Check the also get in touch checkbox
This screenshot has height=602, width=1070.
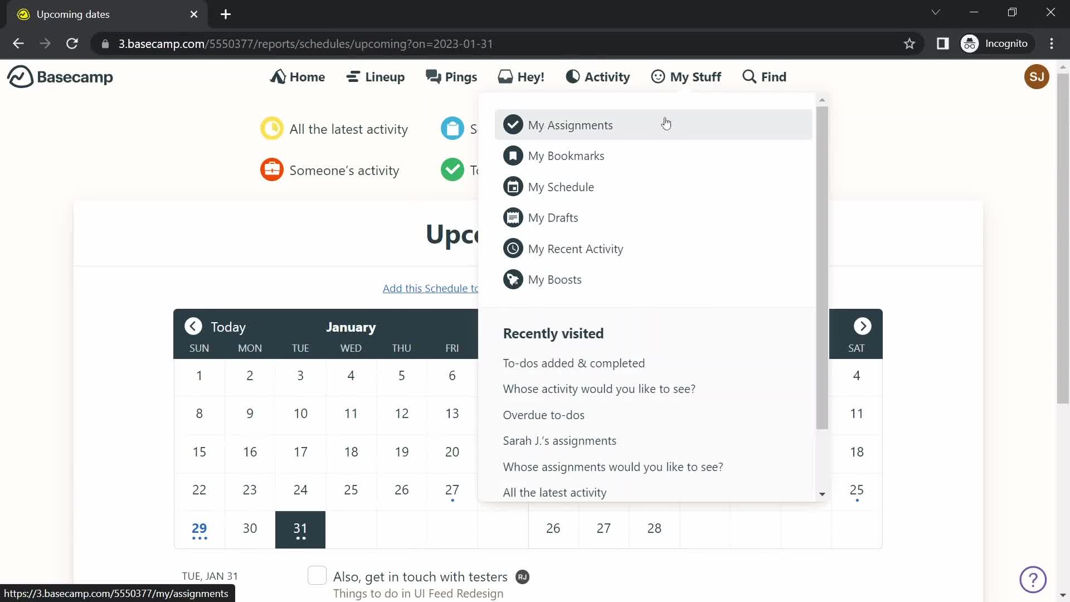(x=318, y=576)
